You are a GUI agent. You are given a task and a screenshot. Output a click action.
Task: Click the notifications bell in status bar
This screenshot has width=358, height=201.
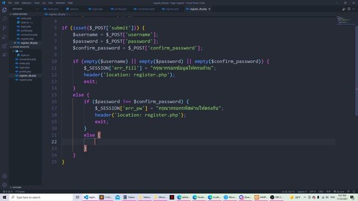pos(354,192)
